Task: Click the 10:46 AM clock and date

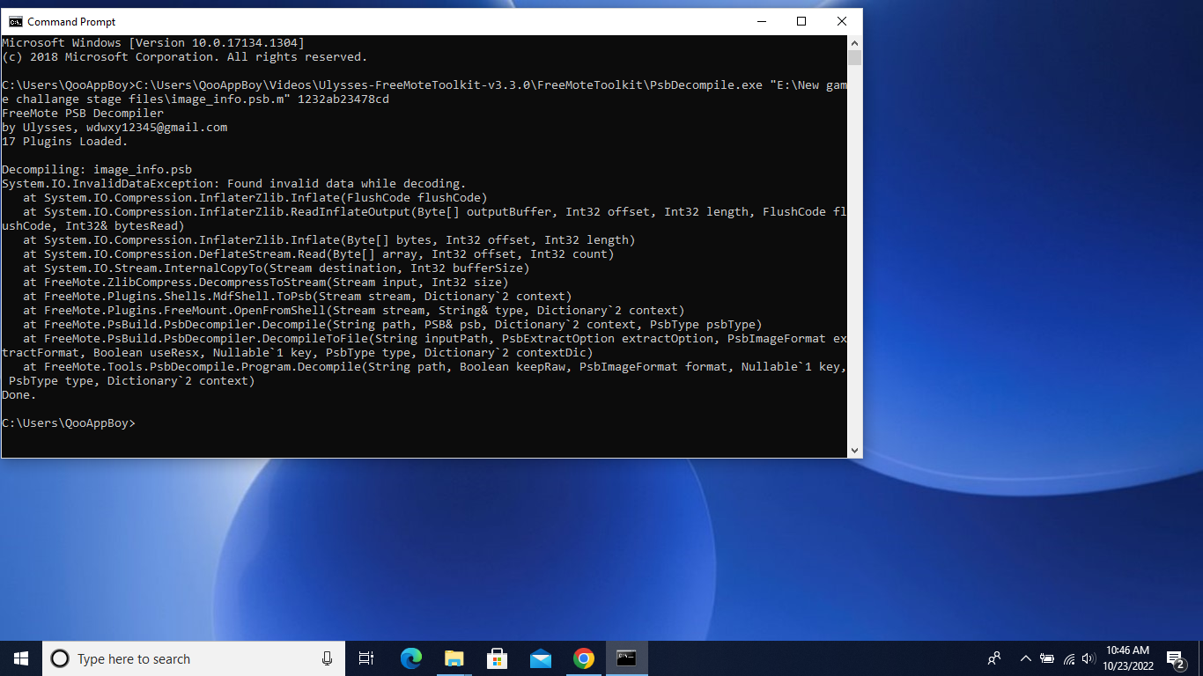Action: [1127, 658]
